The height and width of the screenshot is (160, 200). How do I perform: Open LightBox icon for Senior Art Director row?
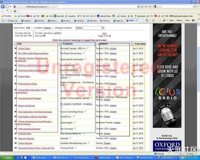tap(16, 105)
